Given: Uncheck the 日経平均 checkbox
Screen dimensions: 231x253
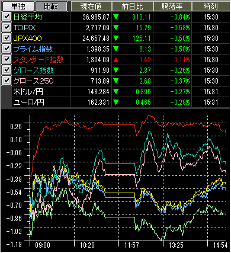Looking at the screenshot, I should (7, 17).
